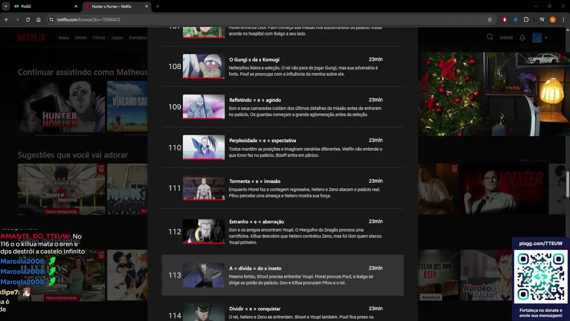Click the 'Assista já' badge
The width and height of the screenshot is (570, 321).
431,297
